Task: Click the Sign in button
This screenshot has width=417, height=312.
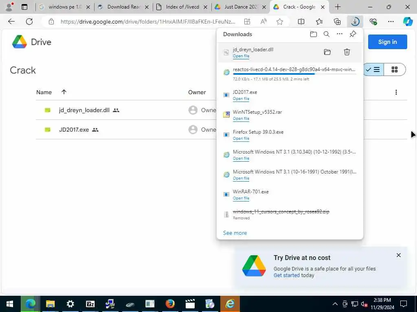Action: [x=388, y=42]
